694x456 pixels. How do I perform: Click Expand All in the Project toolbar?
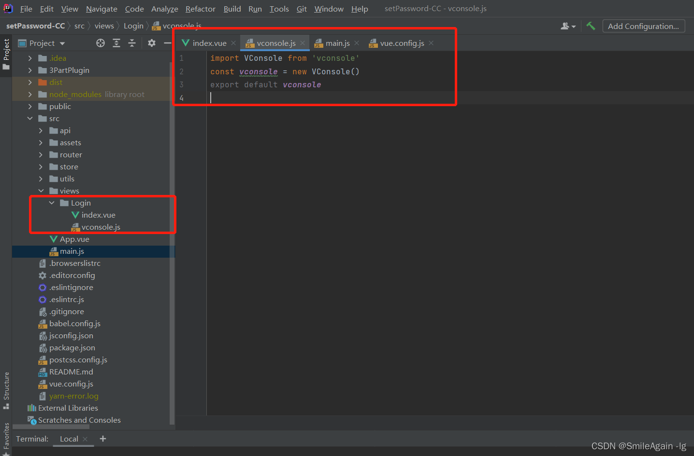(116, 43)
